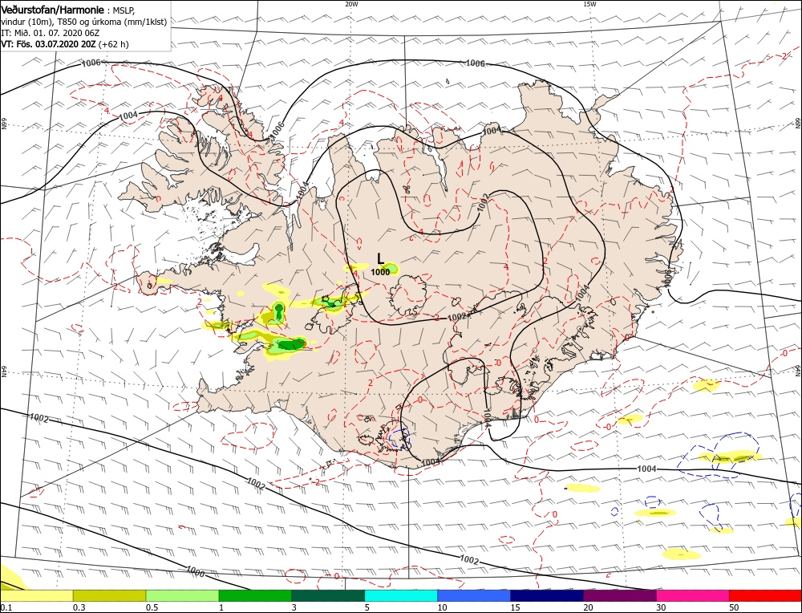Pick the dark green 3–5 legend swatch

pyautogui.click(x=328, y=595)
